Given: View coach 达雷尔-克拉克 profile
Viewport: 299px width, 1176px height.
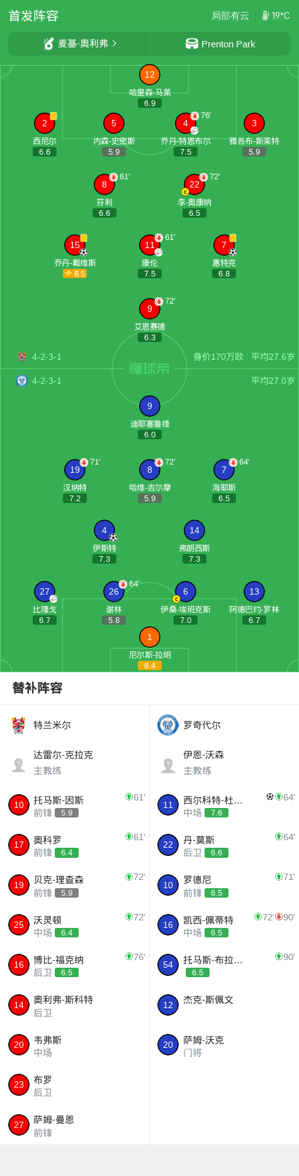Looking at the screenshot, I should (x=74, y=762).
